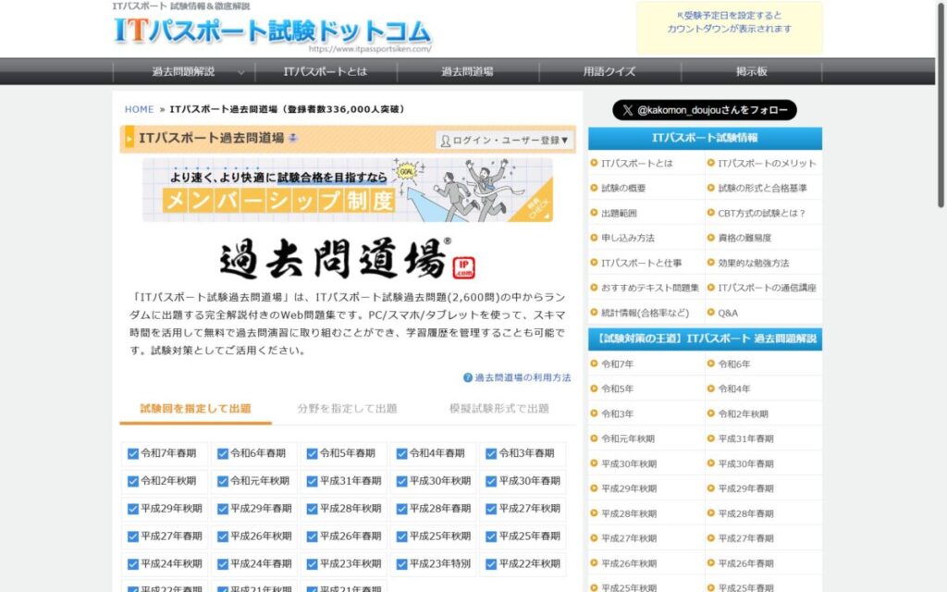The width and height of the screenshot is (947, 592).
Task: Open the ITパスポートのメリット sidebar link
Action: (767, 164)
